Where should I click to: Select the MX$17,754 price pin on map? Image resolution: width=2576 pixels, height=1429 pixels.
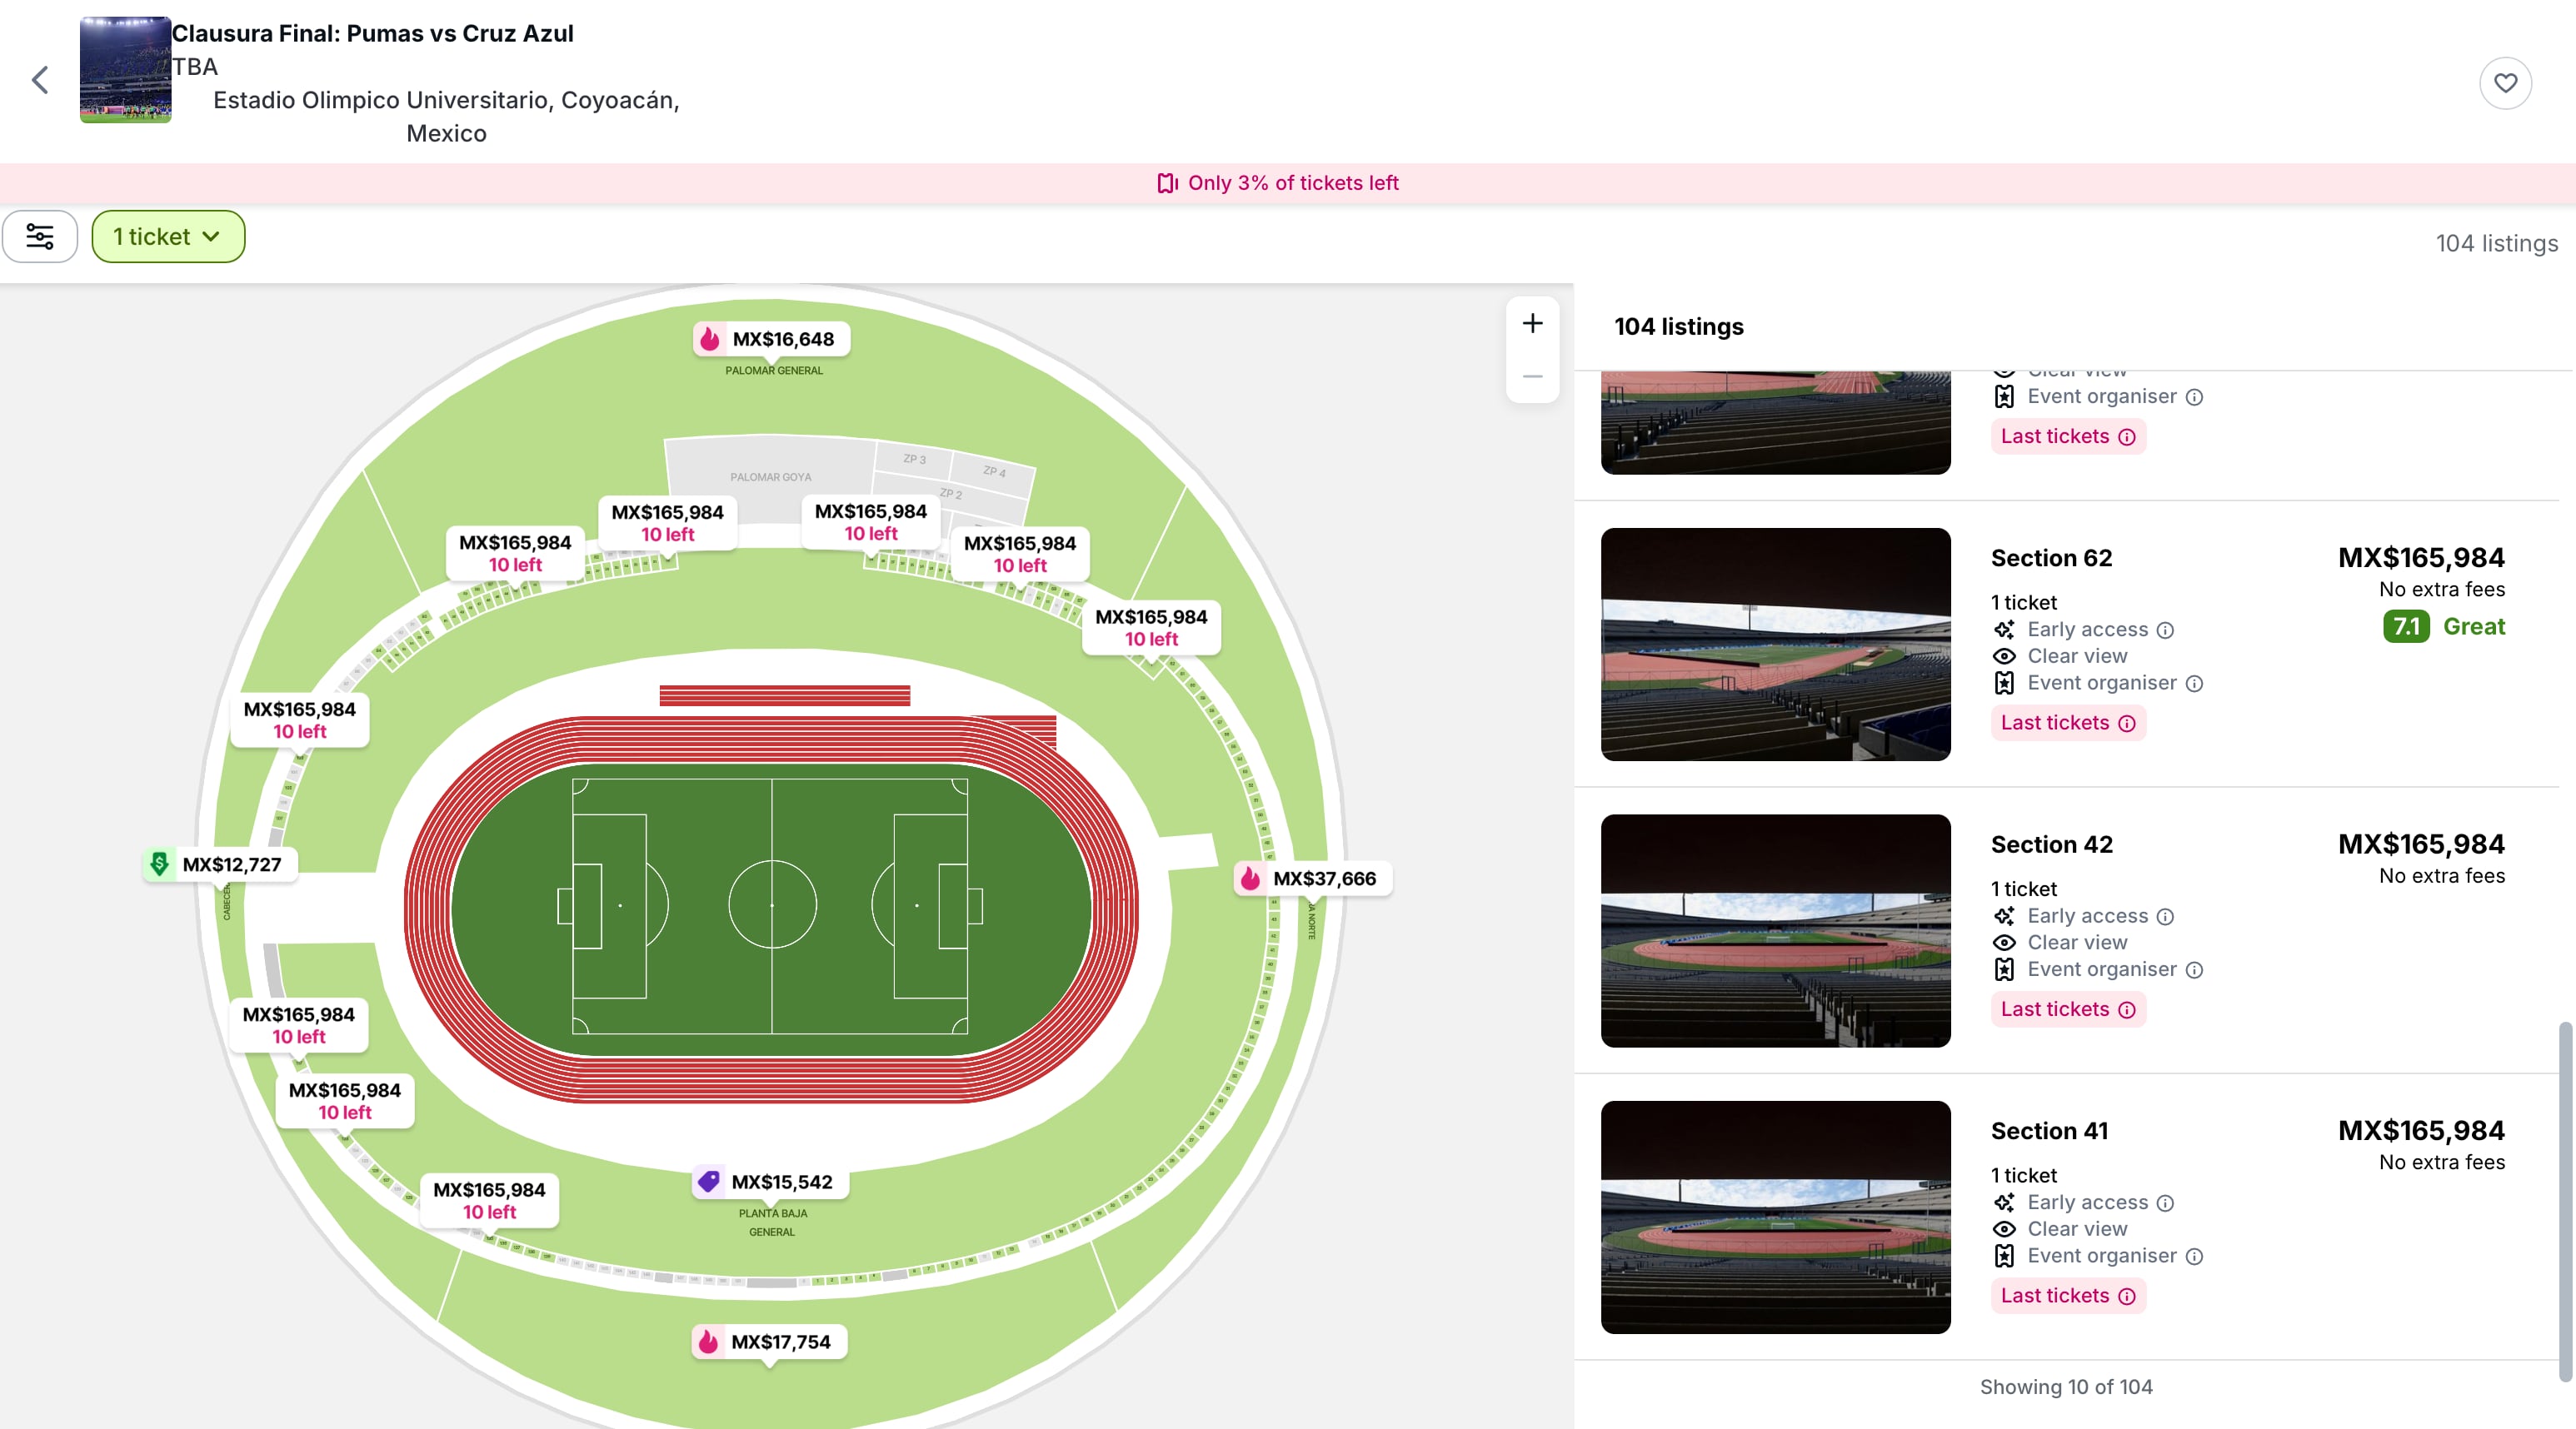pyautogui.click(x=769, y=1342)
